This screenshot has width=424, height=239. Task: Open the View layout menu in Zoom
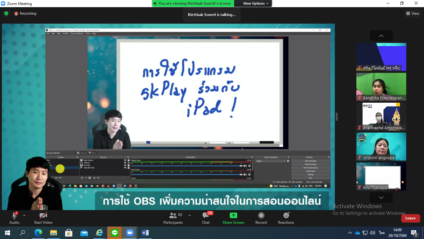click(x=412, y=13)
